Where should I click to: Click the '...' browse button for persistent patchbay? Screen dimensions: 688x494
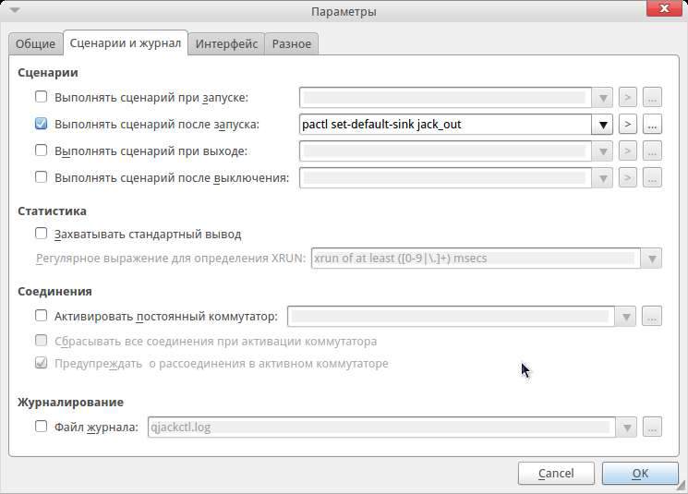point(653,317)
